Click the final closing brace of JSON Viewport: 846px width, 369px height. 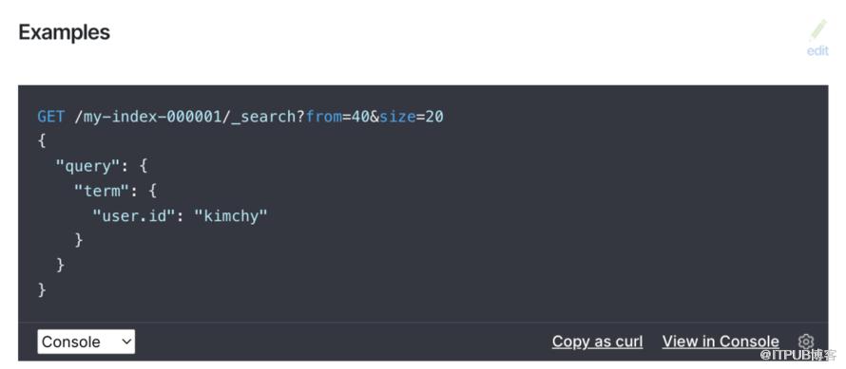click(x=42, y=290)
